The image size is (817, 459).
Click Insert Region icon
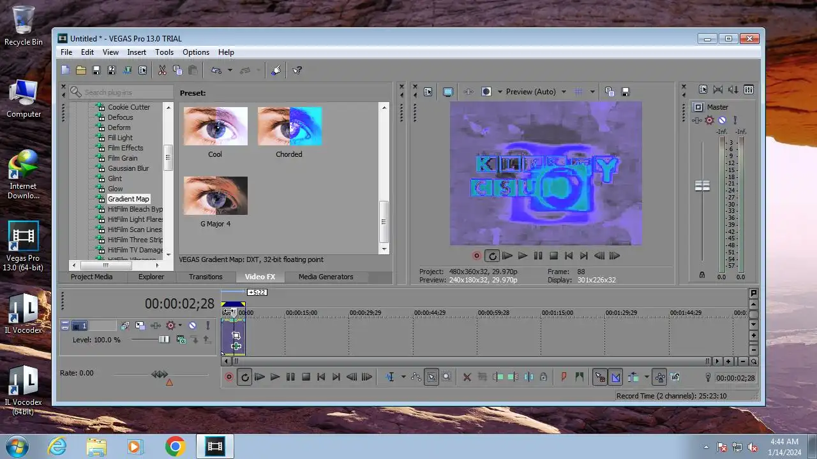(x=579, y=377)
